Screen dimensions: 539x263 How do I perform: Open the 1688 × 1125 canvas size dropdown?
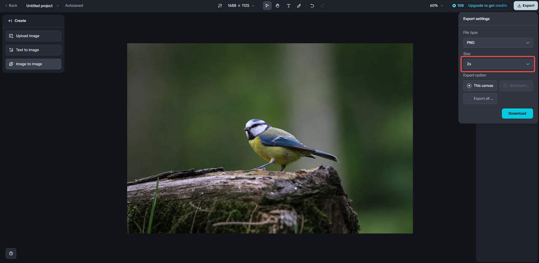click(x=241, y=5)
